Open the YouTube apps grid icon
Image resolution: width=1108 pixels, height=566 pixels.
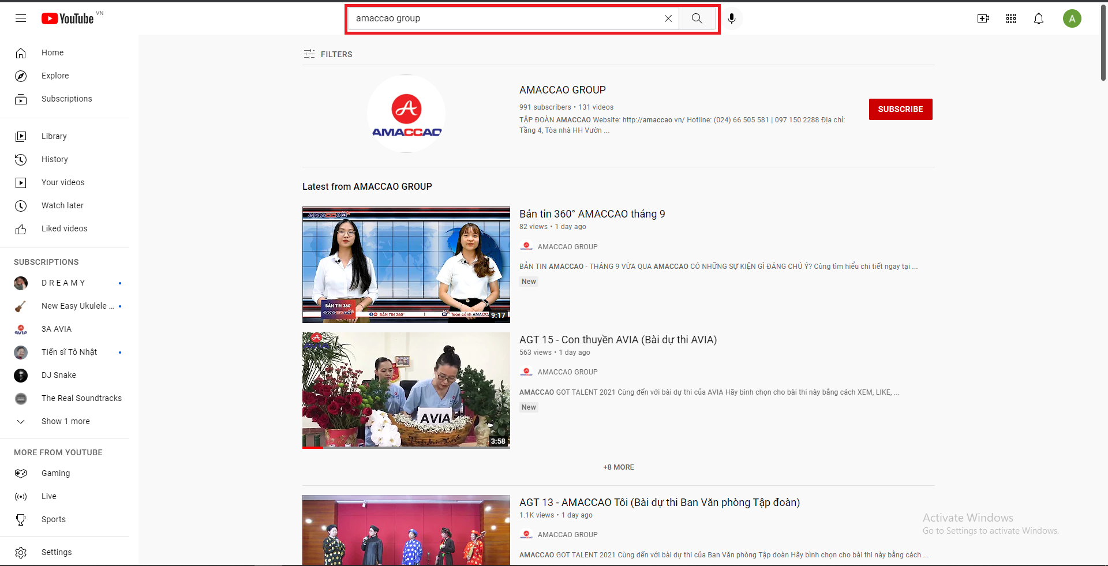tap(1011, 18)
